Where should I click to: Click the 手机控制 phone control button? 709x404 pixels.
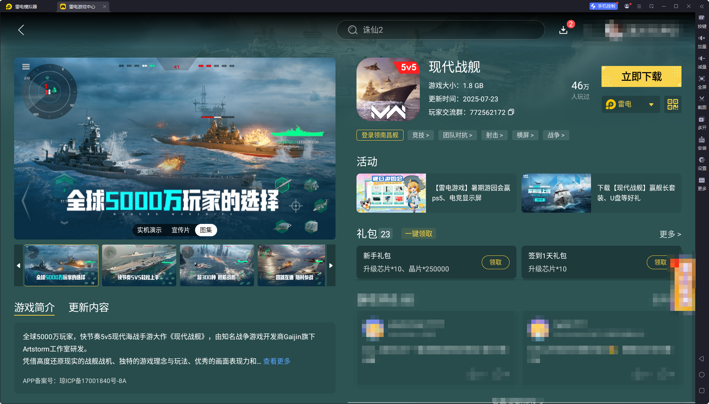[x=603, y=6]
